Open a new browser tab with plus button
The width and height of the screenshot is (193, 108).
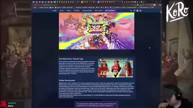tap(146, 2)
